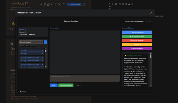This screenshot has height=103, width=178.
Task: Click the Open Notebook button in background
Action: tap(74, 4)
